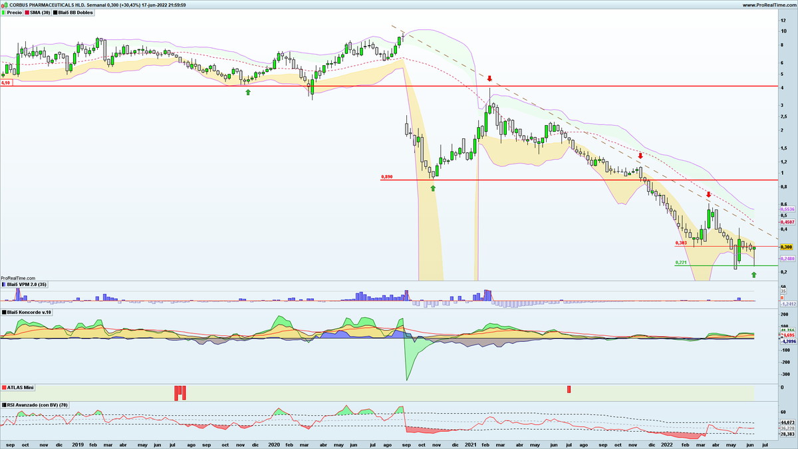Click the -1,2412 VPM value tag

787,303
